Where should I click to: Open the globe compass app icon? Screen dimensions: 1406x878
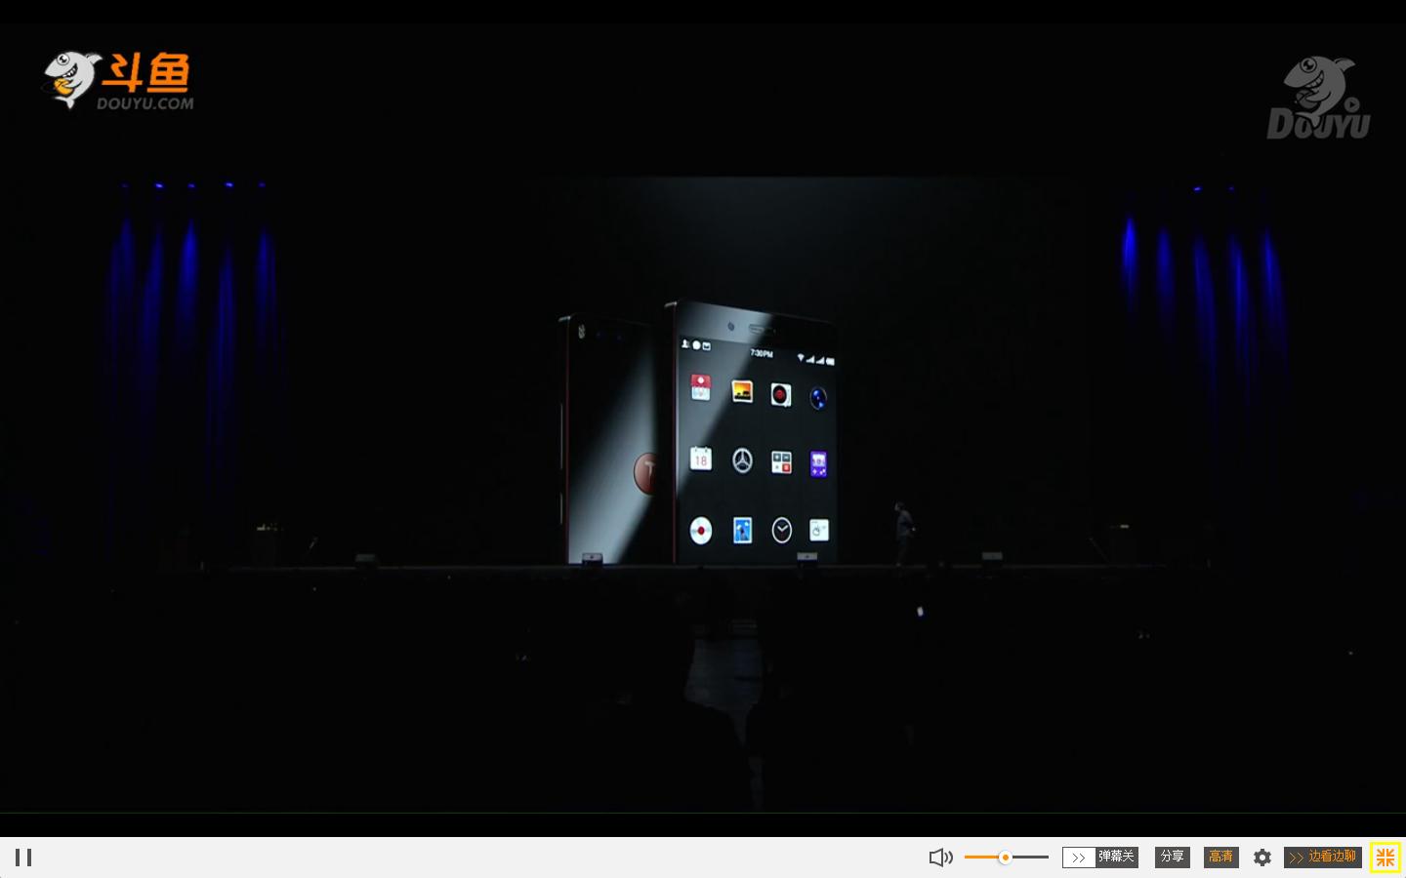point(818,399)
